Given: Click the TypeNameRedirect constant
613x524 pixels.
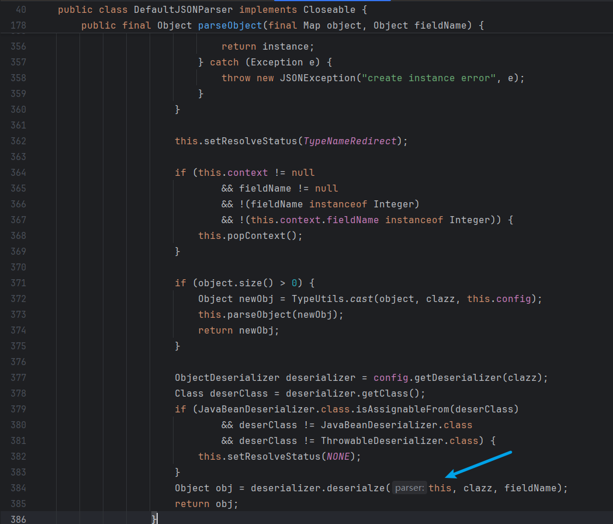Looking at the screenshot, I should (350, 141).
